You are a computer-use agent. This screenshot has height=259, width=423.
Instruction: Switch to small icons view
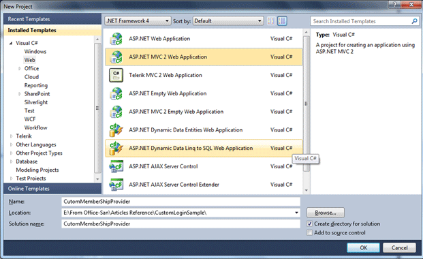coord(271,21)
